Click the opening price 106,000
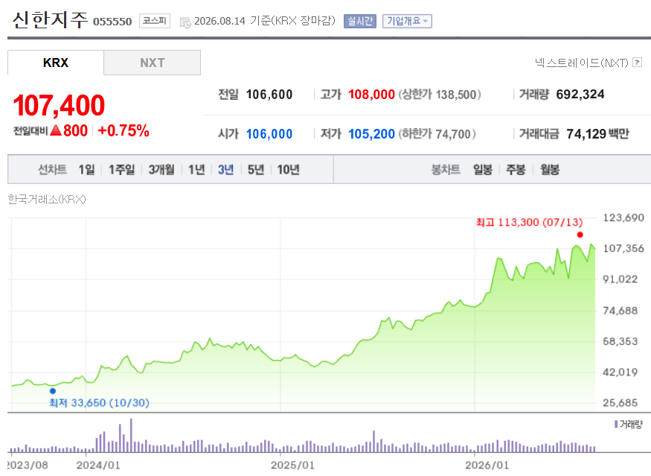Screen dimensions: 651x476 pyautogui.click(x=269, y=134)
